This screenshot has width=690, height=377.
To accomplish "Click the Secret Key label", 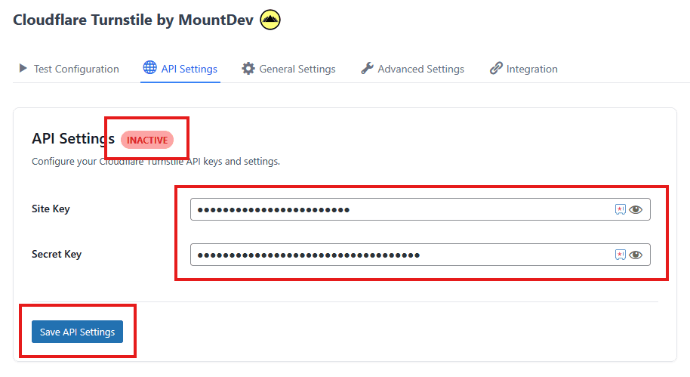I will pos(57,254).
